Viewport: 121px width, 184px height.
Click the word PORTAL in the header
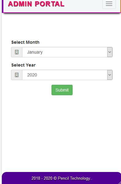click(50, 4)
